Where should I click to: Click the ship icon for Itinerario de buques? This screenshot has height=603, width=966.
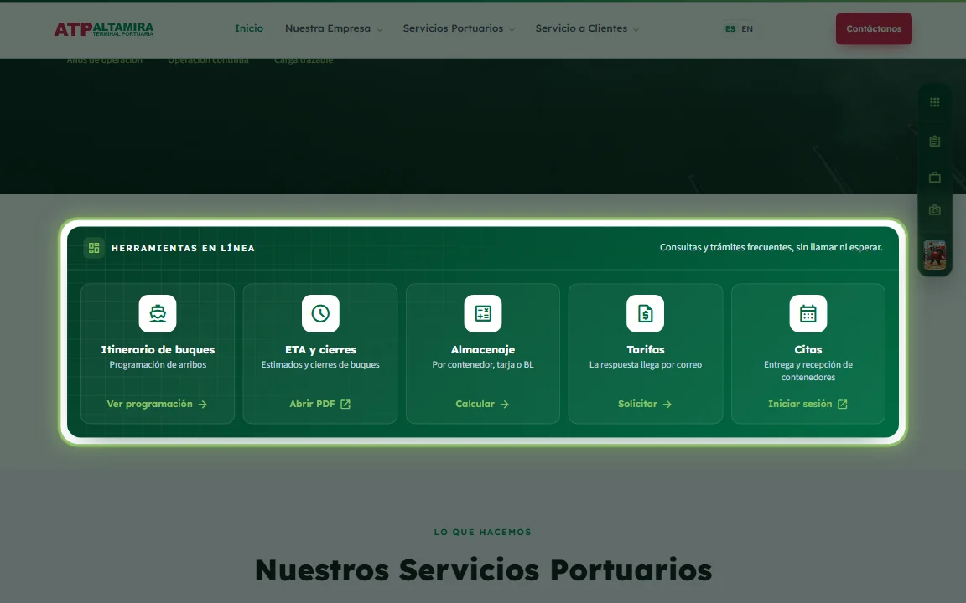pyautogui.click(x=158, y=313)
